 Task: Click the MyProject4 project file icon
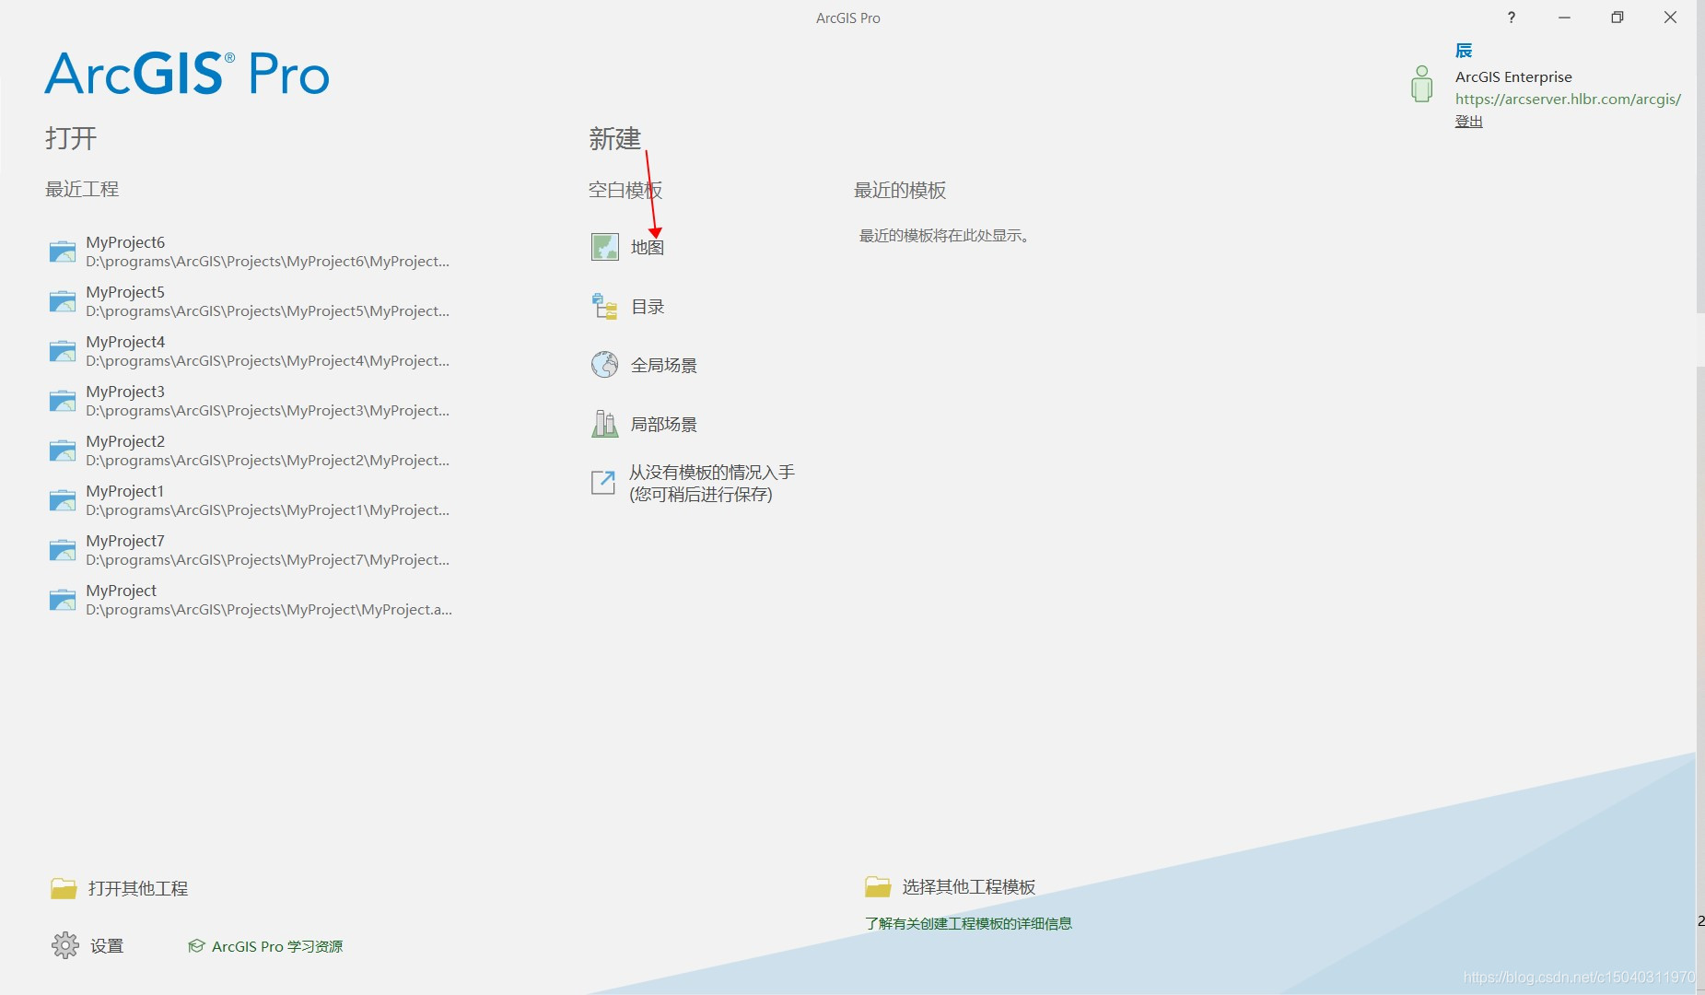(63, 351)
